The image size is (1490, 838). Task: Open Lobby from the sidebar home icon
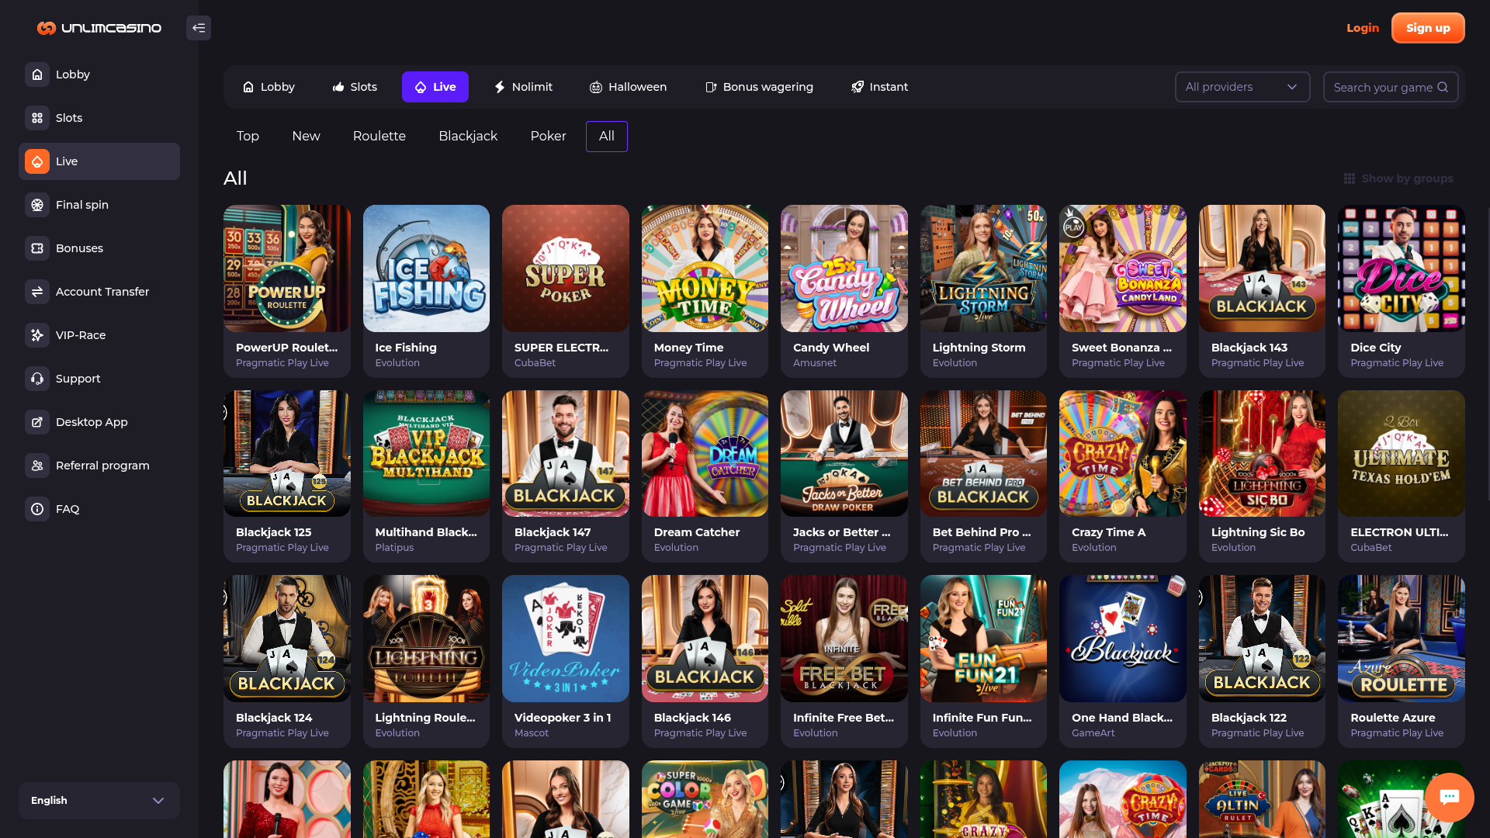[x=37, y=74]
